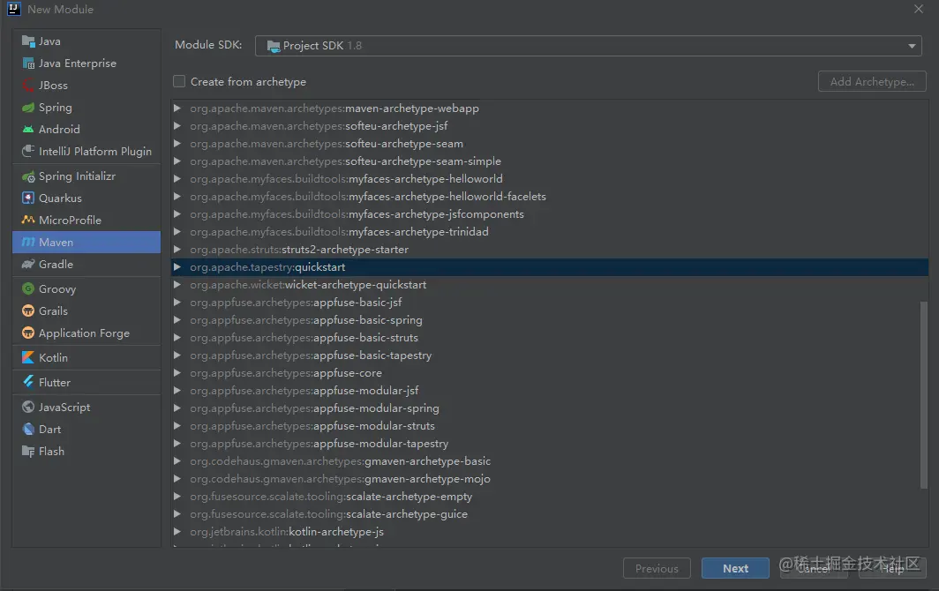Expand the maven-archetype-webapp tree node

(x=177, y=108)
